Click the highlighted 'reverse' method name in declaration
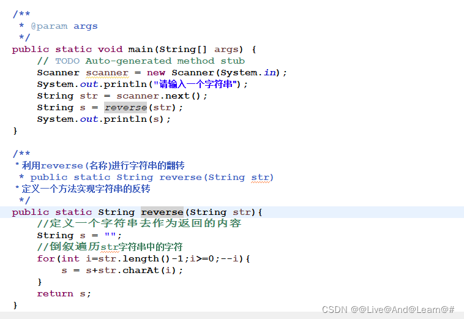This screenshot has height=319, width=464. 162,212
